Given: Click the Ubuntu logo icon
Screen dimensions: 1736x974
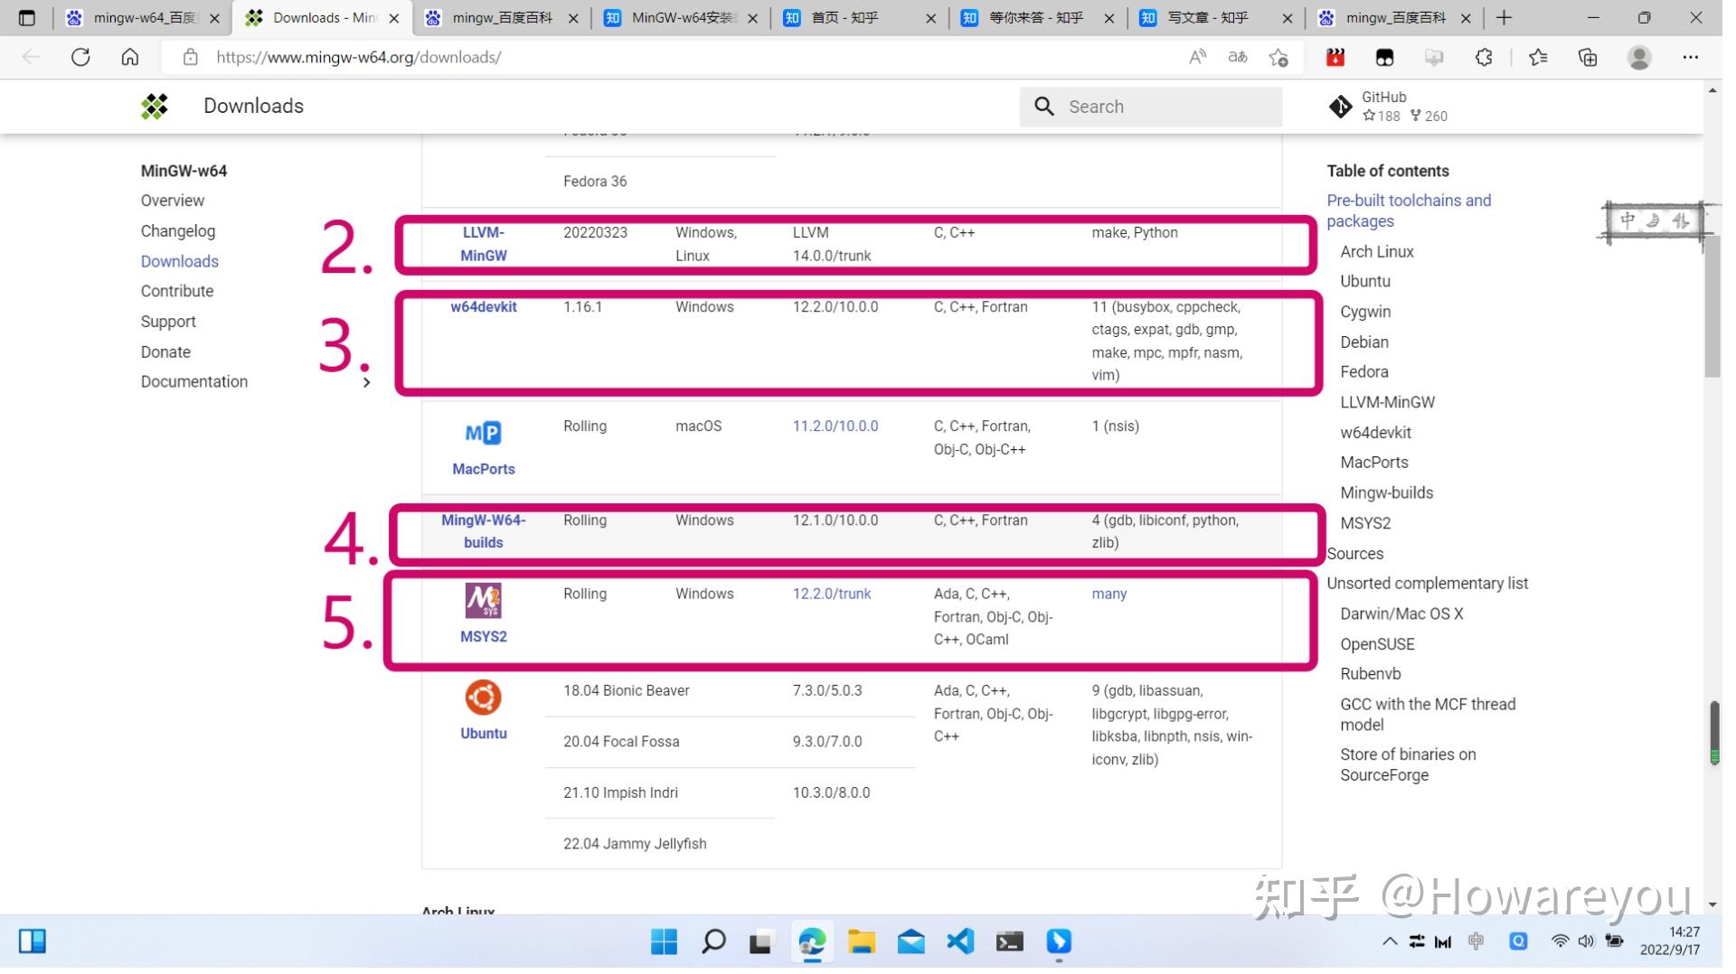Looking at the screenshot, I should coord(483,698).
